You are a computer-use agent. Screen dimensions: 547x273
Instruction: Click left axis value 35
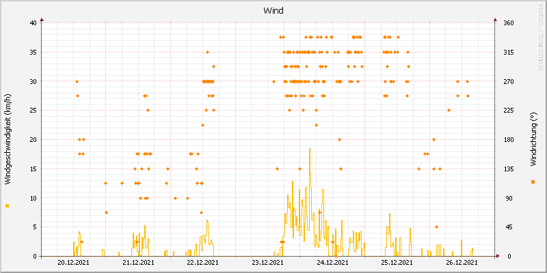[x=33, y=53]
